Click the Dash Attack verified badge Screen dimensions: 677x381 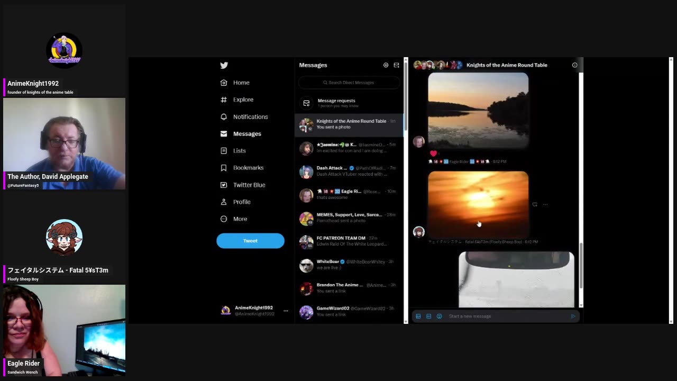352,168
